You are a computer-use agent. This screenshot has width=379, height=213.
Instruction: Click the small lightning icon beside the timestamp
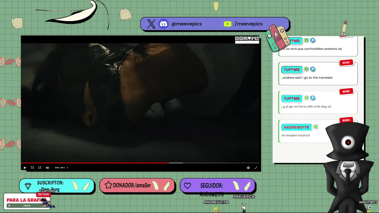coord(68,168)
